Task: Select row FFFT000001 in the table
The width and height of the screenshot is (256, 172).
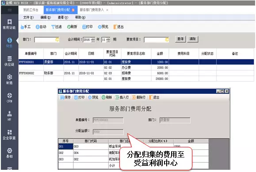Action: click(136, 62)
